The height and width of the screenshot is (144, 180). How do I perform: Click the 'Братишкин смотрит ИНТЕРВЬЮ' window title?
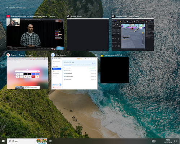pyautogui.click(x=34, y=17)
